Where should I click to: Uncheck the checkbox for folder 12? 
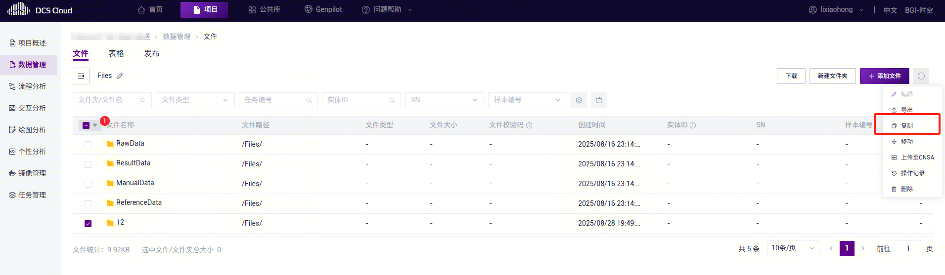click(88, 223)
